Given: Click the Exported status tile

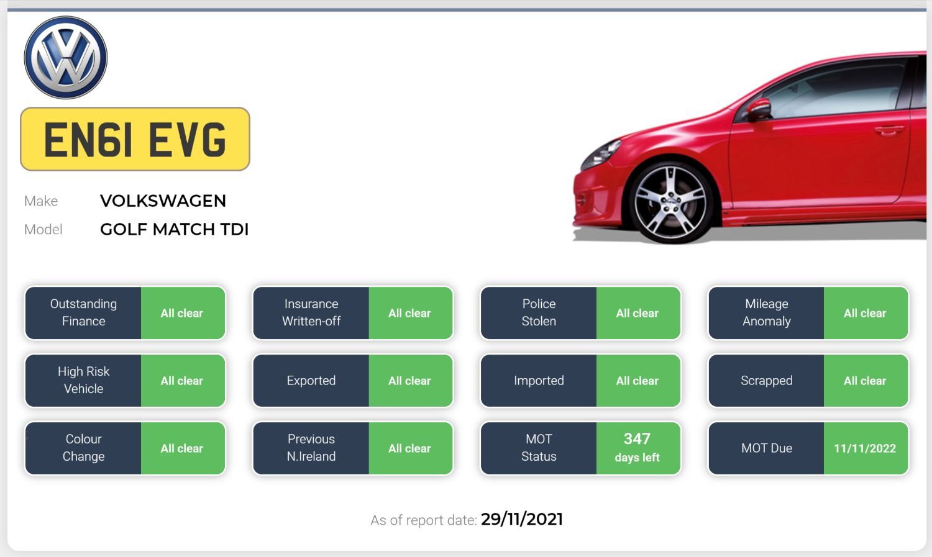Looking at the screenshot, I should point(352,381).
